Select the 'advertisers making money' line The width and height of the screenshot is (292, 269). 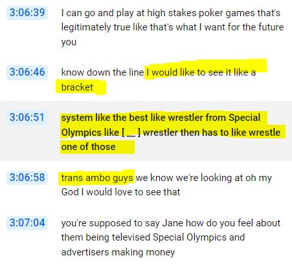tap(118, 252)
